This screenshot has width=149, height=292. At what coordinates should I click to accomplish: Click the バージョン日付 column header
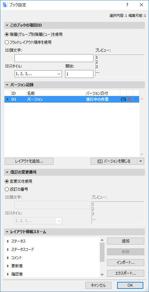[x=103, y=93]
